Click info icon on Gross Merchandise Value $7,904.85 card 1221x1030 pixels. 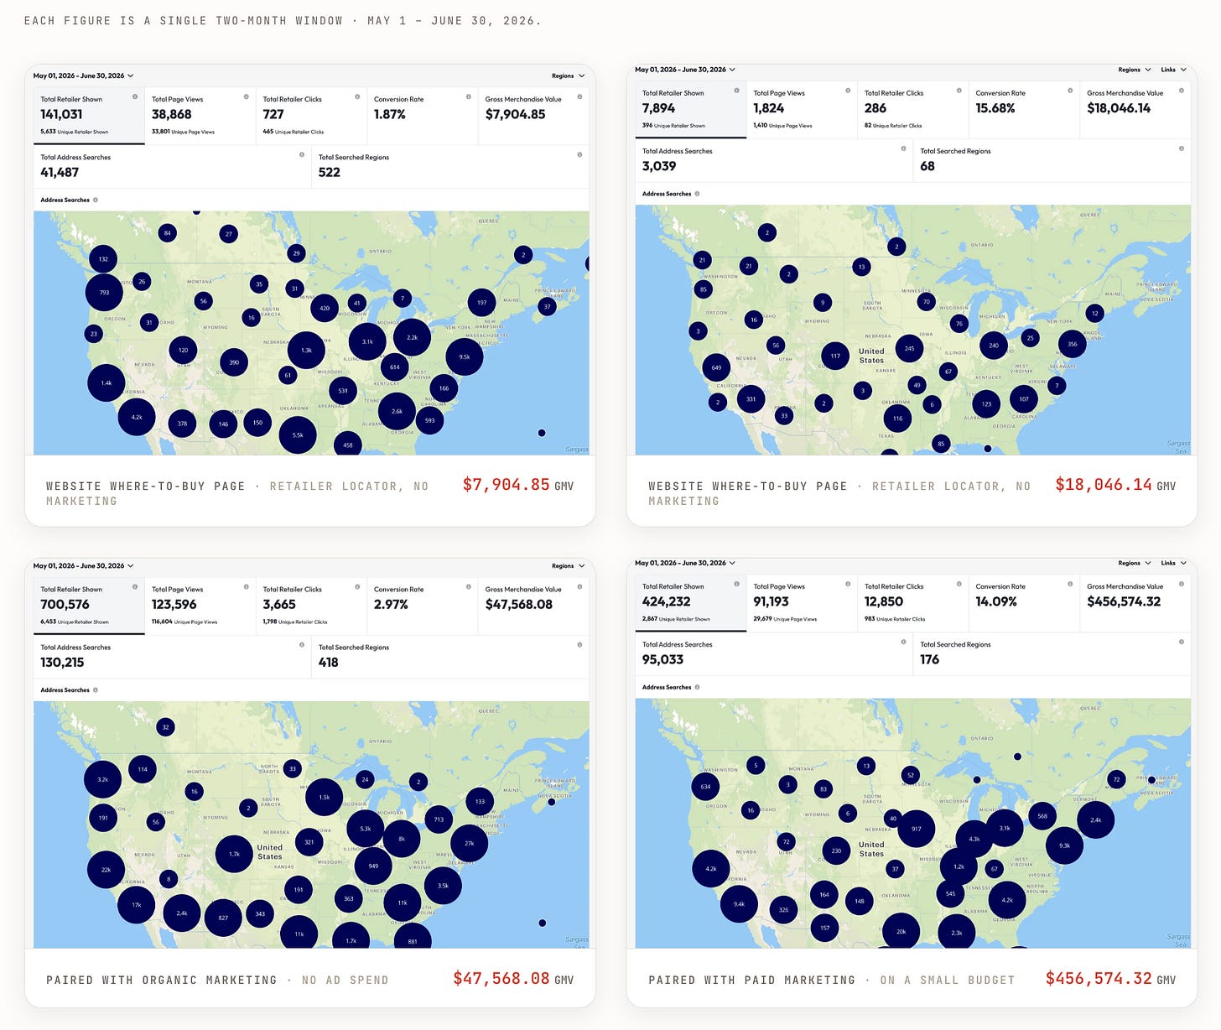click(579, 96)
